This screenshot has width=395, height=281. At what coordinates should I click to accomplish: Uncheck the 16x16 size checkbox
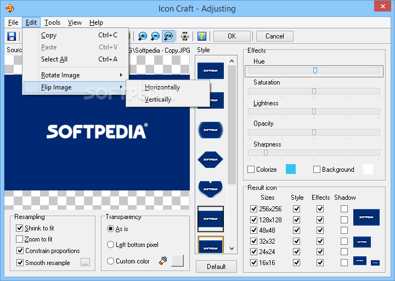coord(253,262)
